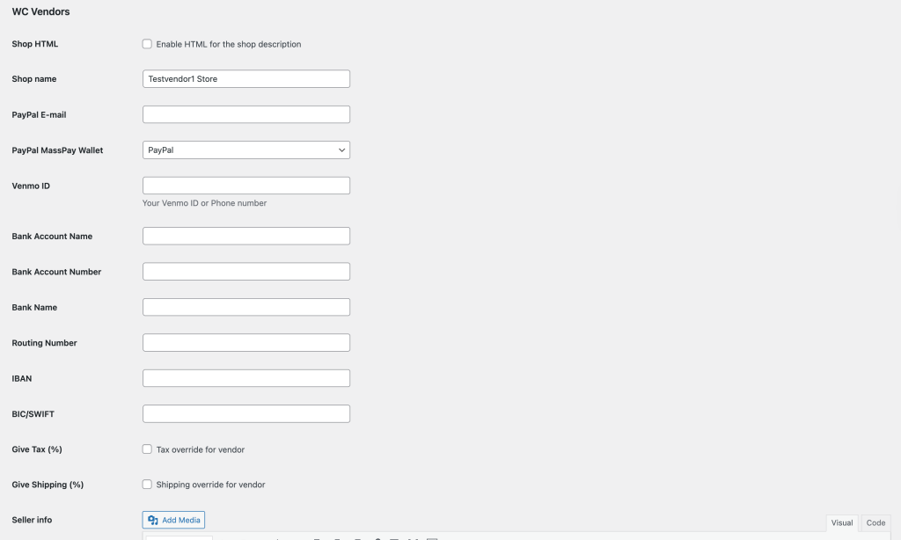The width and height of the screenshot is (901, 540).
Task: Focus the IBAN input field
Action: pyautogui.click(x=246, y=378)
